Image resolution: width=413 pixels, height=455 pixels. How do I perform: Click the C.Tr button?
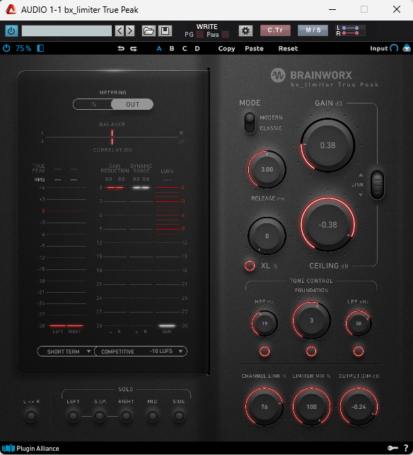(275, 30)
